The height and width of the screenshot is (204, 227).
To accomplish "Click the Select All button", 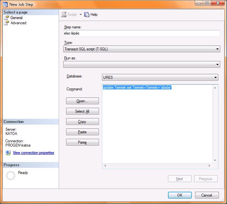I will (x=83, y=111).
